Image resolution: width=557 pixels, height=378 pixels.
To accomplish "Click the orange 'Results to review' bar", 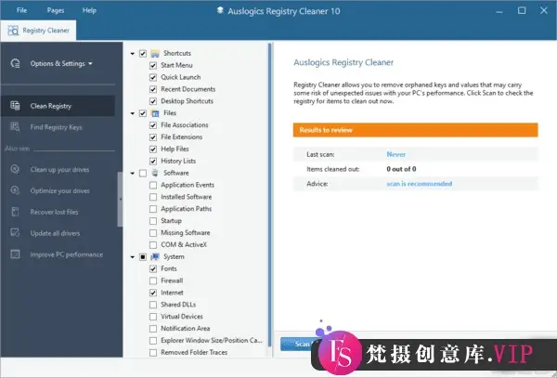I will tap(415, 130).
